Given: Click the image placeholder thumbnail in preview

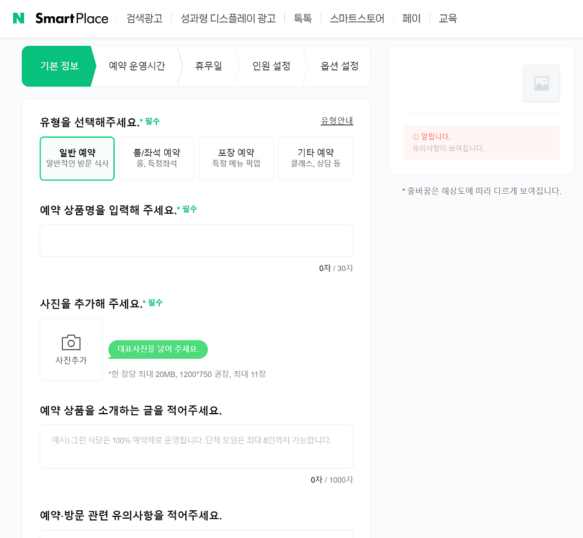Looking at the screenshot, I should pos(541,83).
